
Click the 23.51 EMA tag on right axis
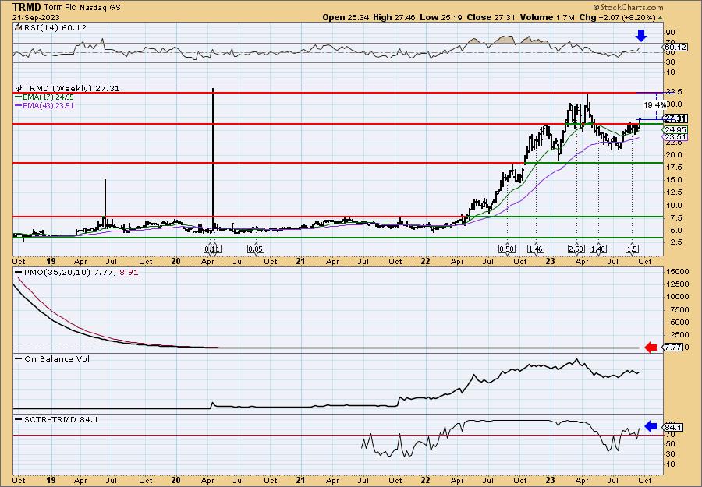pyautogui.click(x=675, y=137)
